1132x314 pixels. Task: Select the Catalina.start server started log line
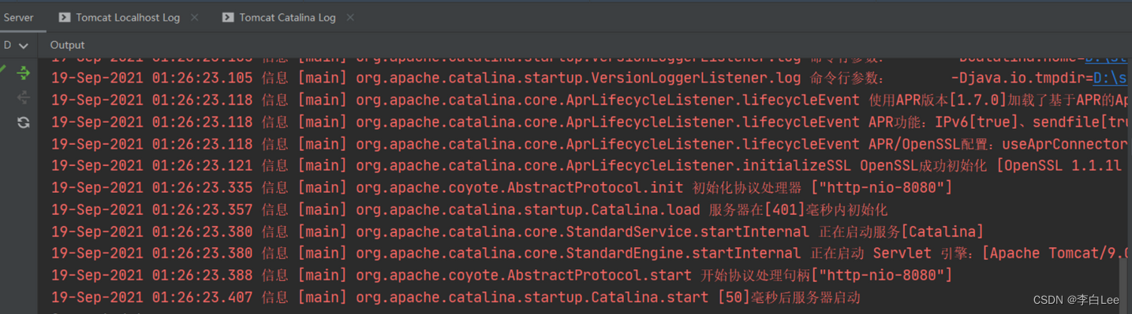tap(456, 298)
